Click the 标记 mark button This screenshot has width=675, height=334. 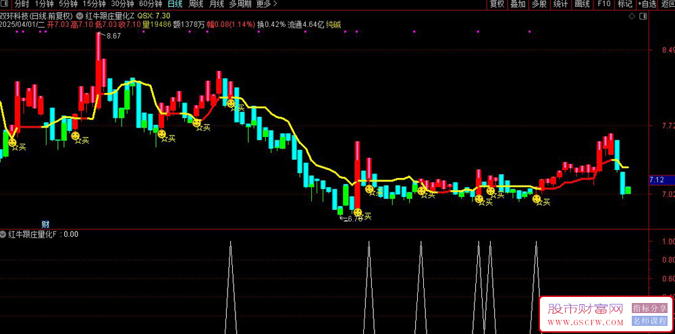pos(624,4)
